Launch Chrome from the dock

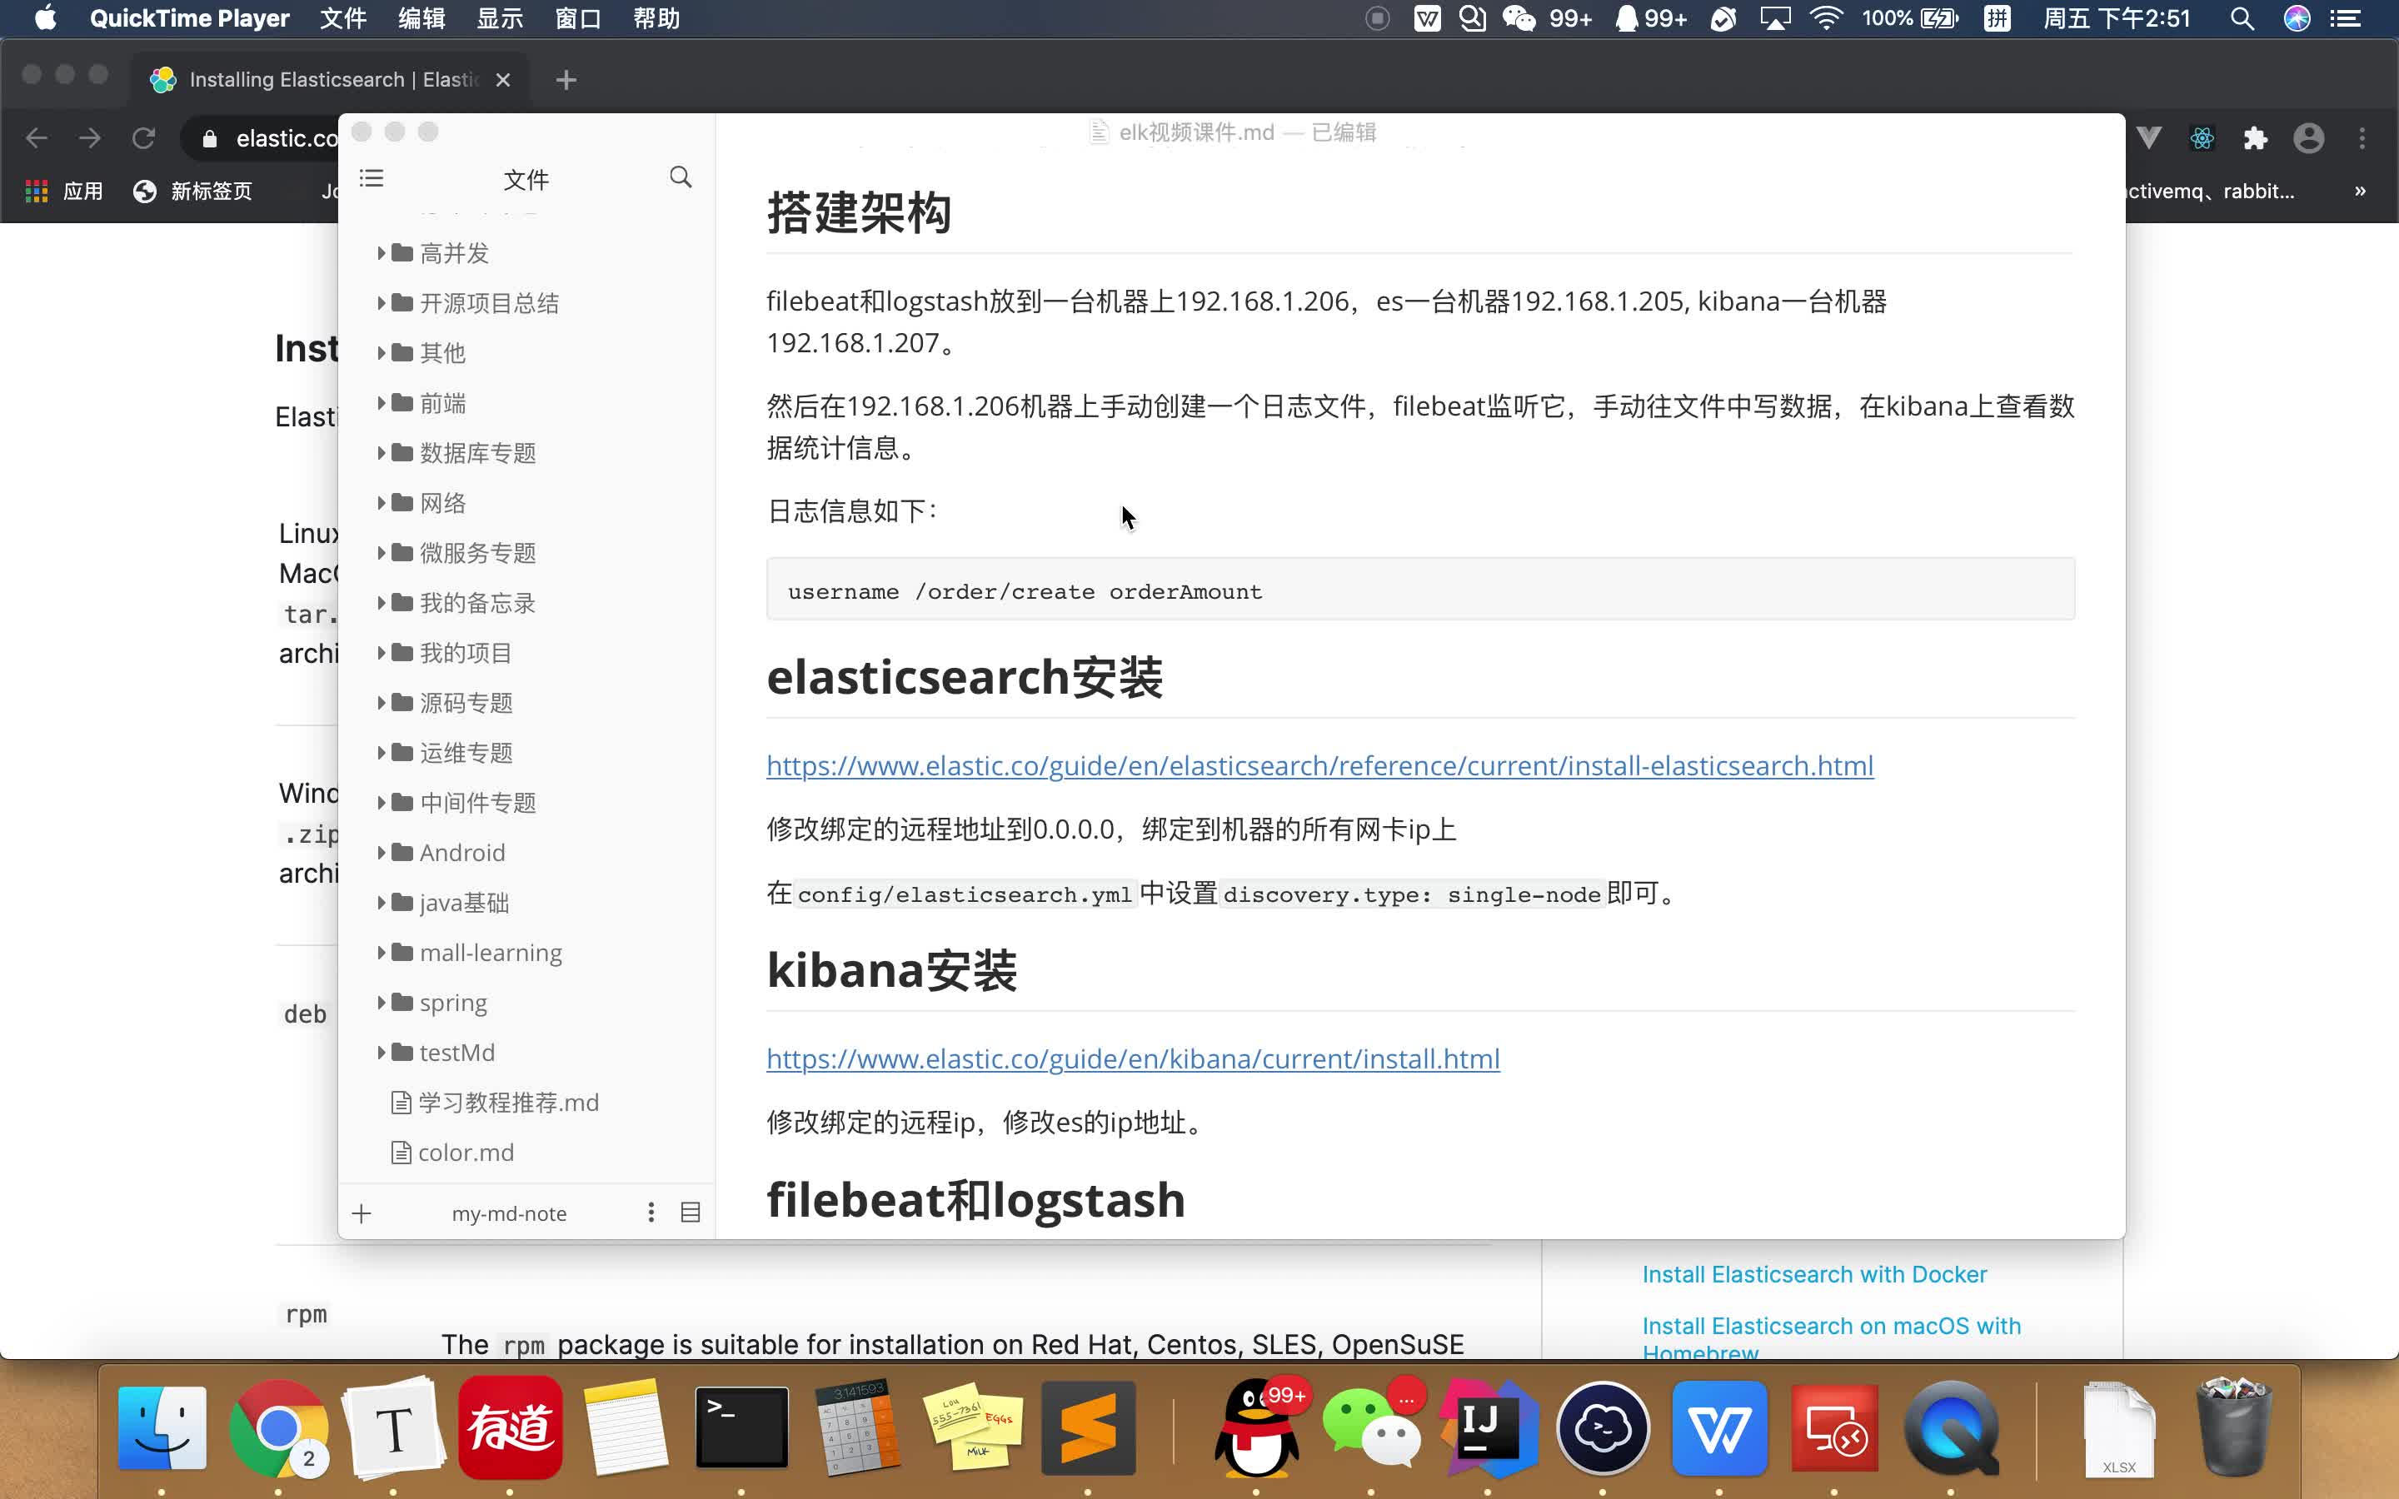pyautogui.click(x=278, y=1427)
